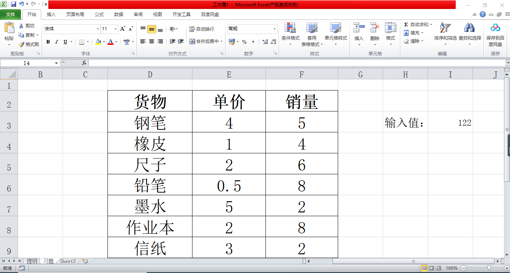Increase decimal places icon
Image resolution: width=510 pixels, height=273 pixels.
click(265, 42)
